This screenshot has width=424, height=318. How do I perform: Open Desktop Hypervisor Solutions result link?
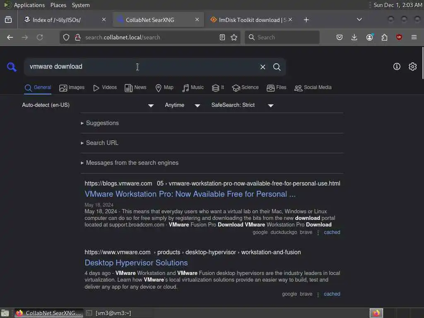pos(136,263)
